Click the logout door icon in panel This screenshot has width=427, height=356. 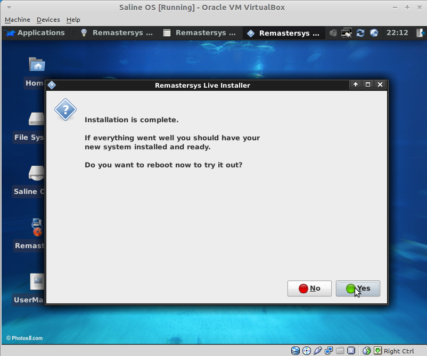420,33
